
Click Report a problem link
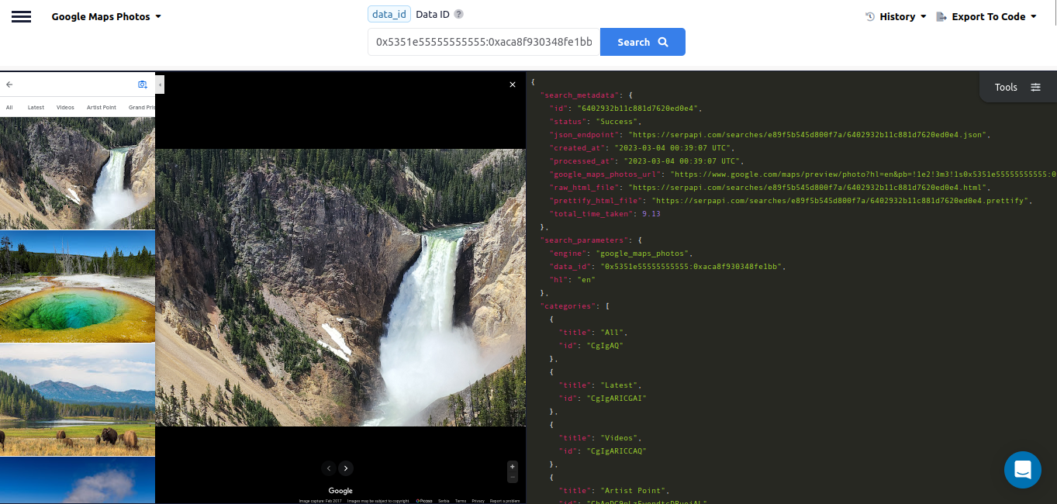click(505, 501)
